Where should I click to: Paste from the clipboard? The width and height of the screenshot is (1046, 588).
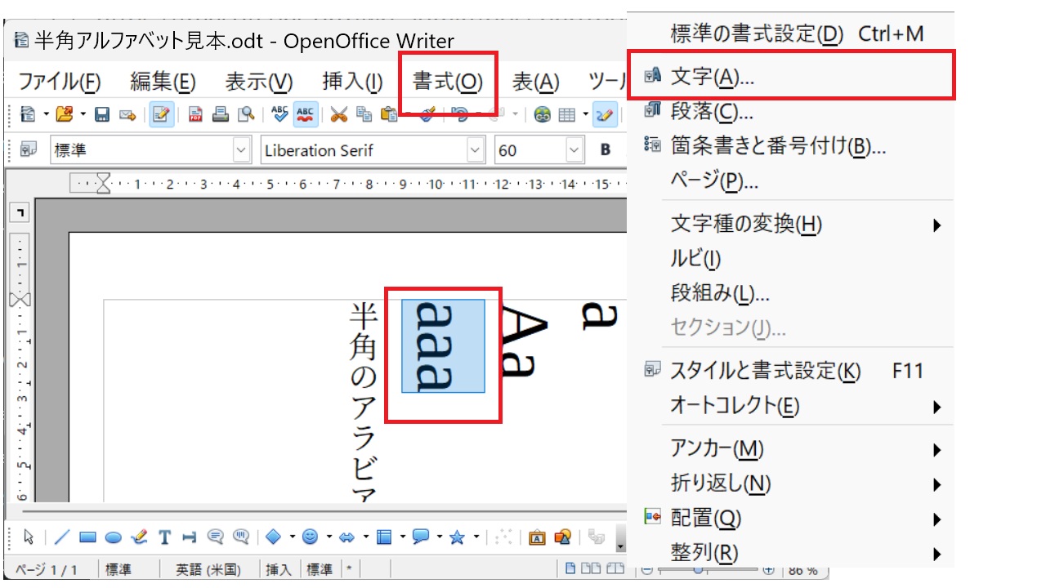point(390,114)
